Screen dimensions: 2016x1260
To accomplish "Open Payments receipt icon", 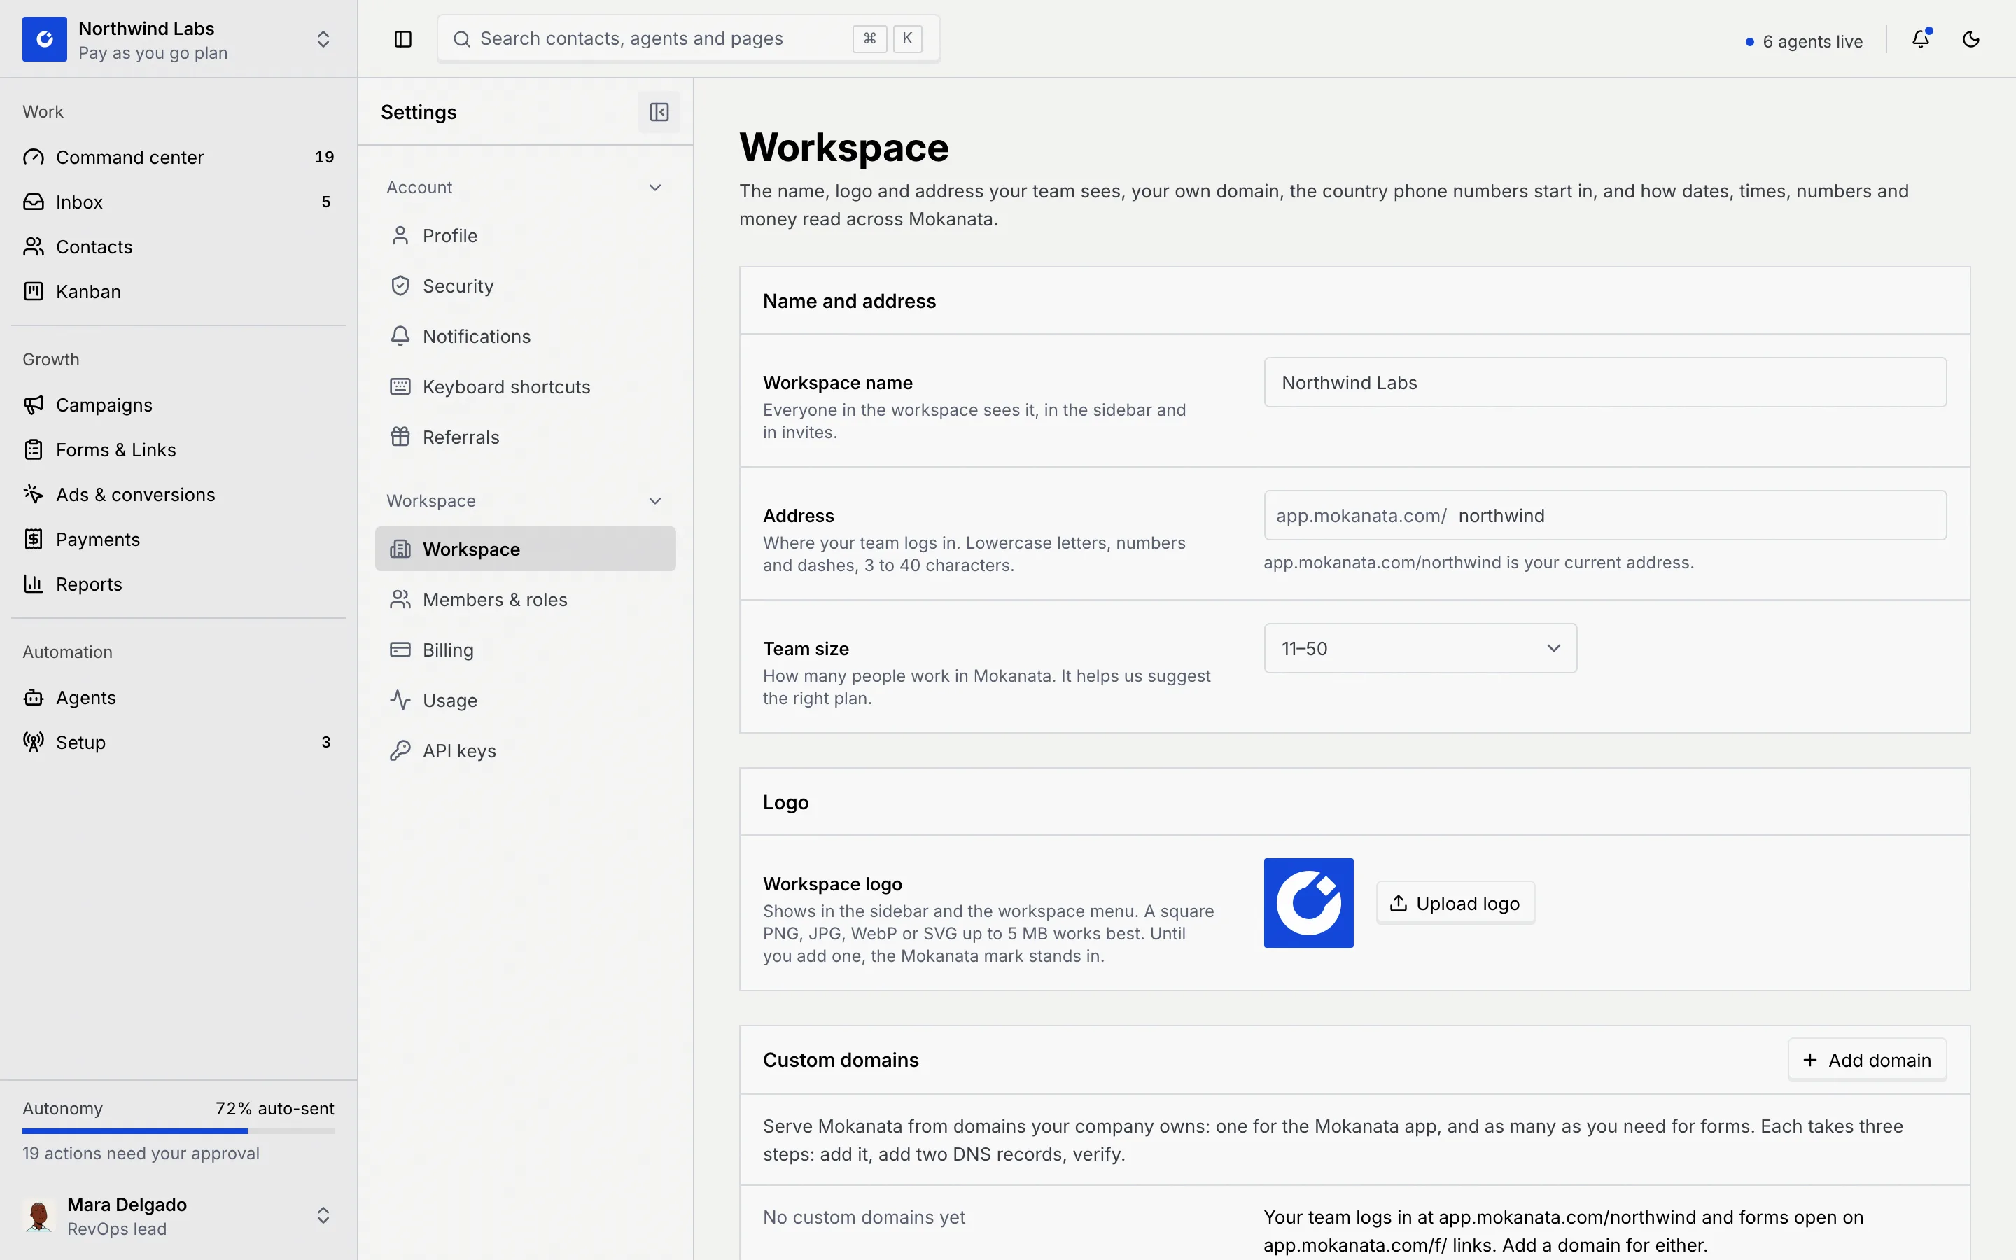I will [34, 539].
